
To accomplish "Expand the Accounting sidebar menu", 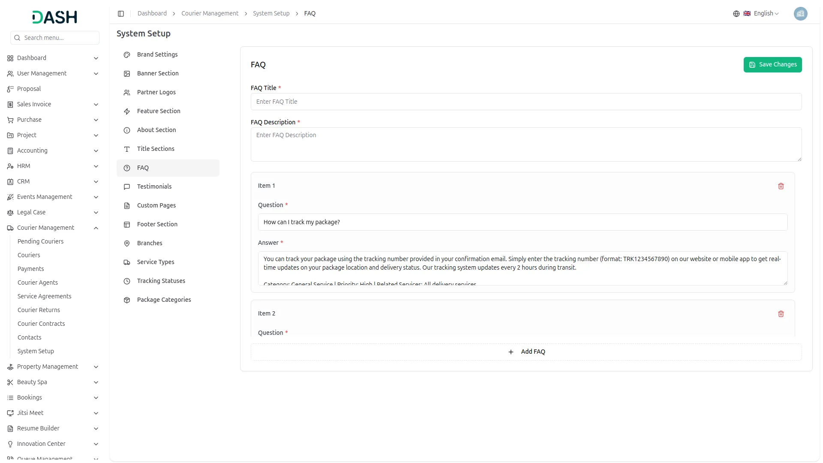I will pyautogui.click(x=96, y=151).
